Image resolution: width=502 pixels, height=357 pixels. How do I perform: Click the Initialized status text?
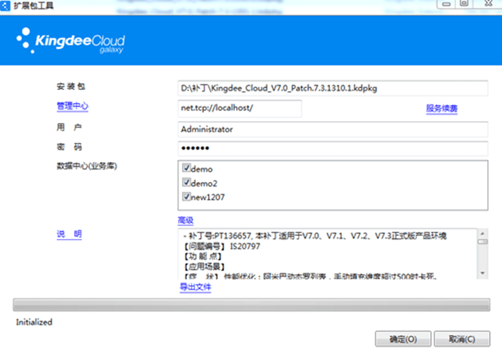(34, 322)
